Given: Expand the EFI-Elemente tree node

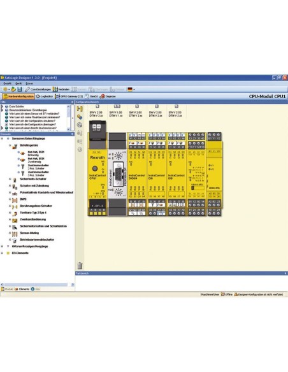Looking at the screenshot, I should click(x=2, y=253).
